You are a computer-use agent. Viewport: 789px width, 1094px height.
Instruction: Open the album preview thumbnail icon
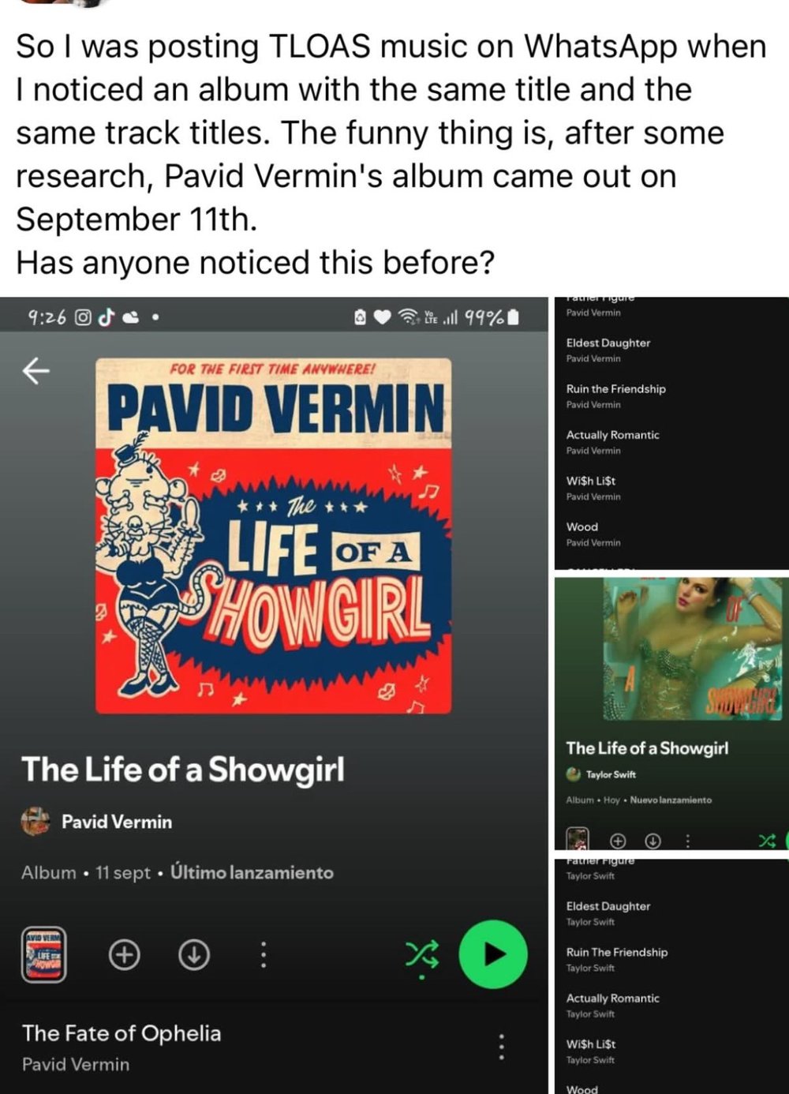coord(43,954)
